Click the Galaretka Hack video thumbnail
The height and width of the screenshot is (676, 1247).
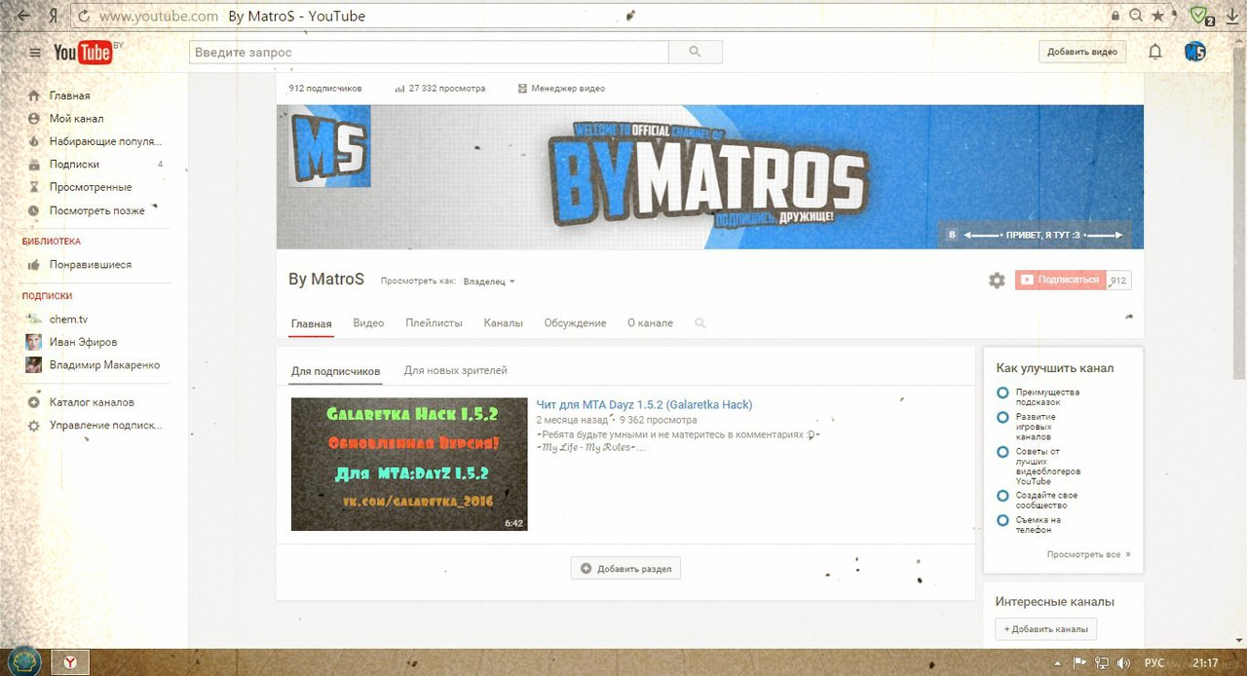point(409,465)
